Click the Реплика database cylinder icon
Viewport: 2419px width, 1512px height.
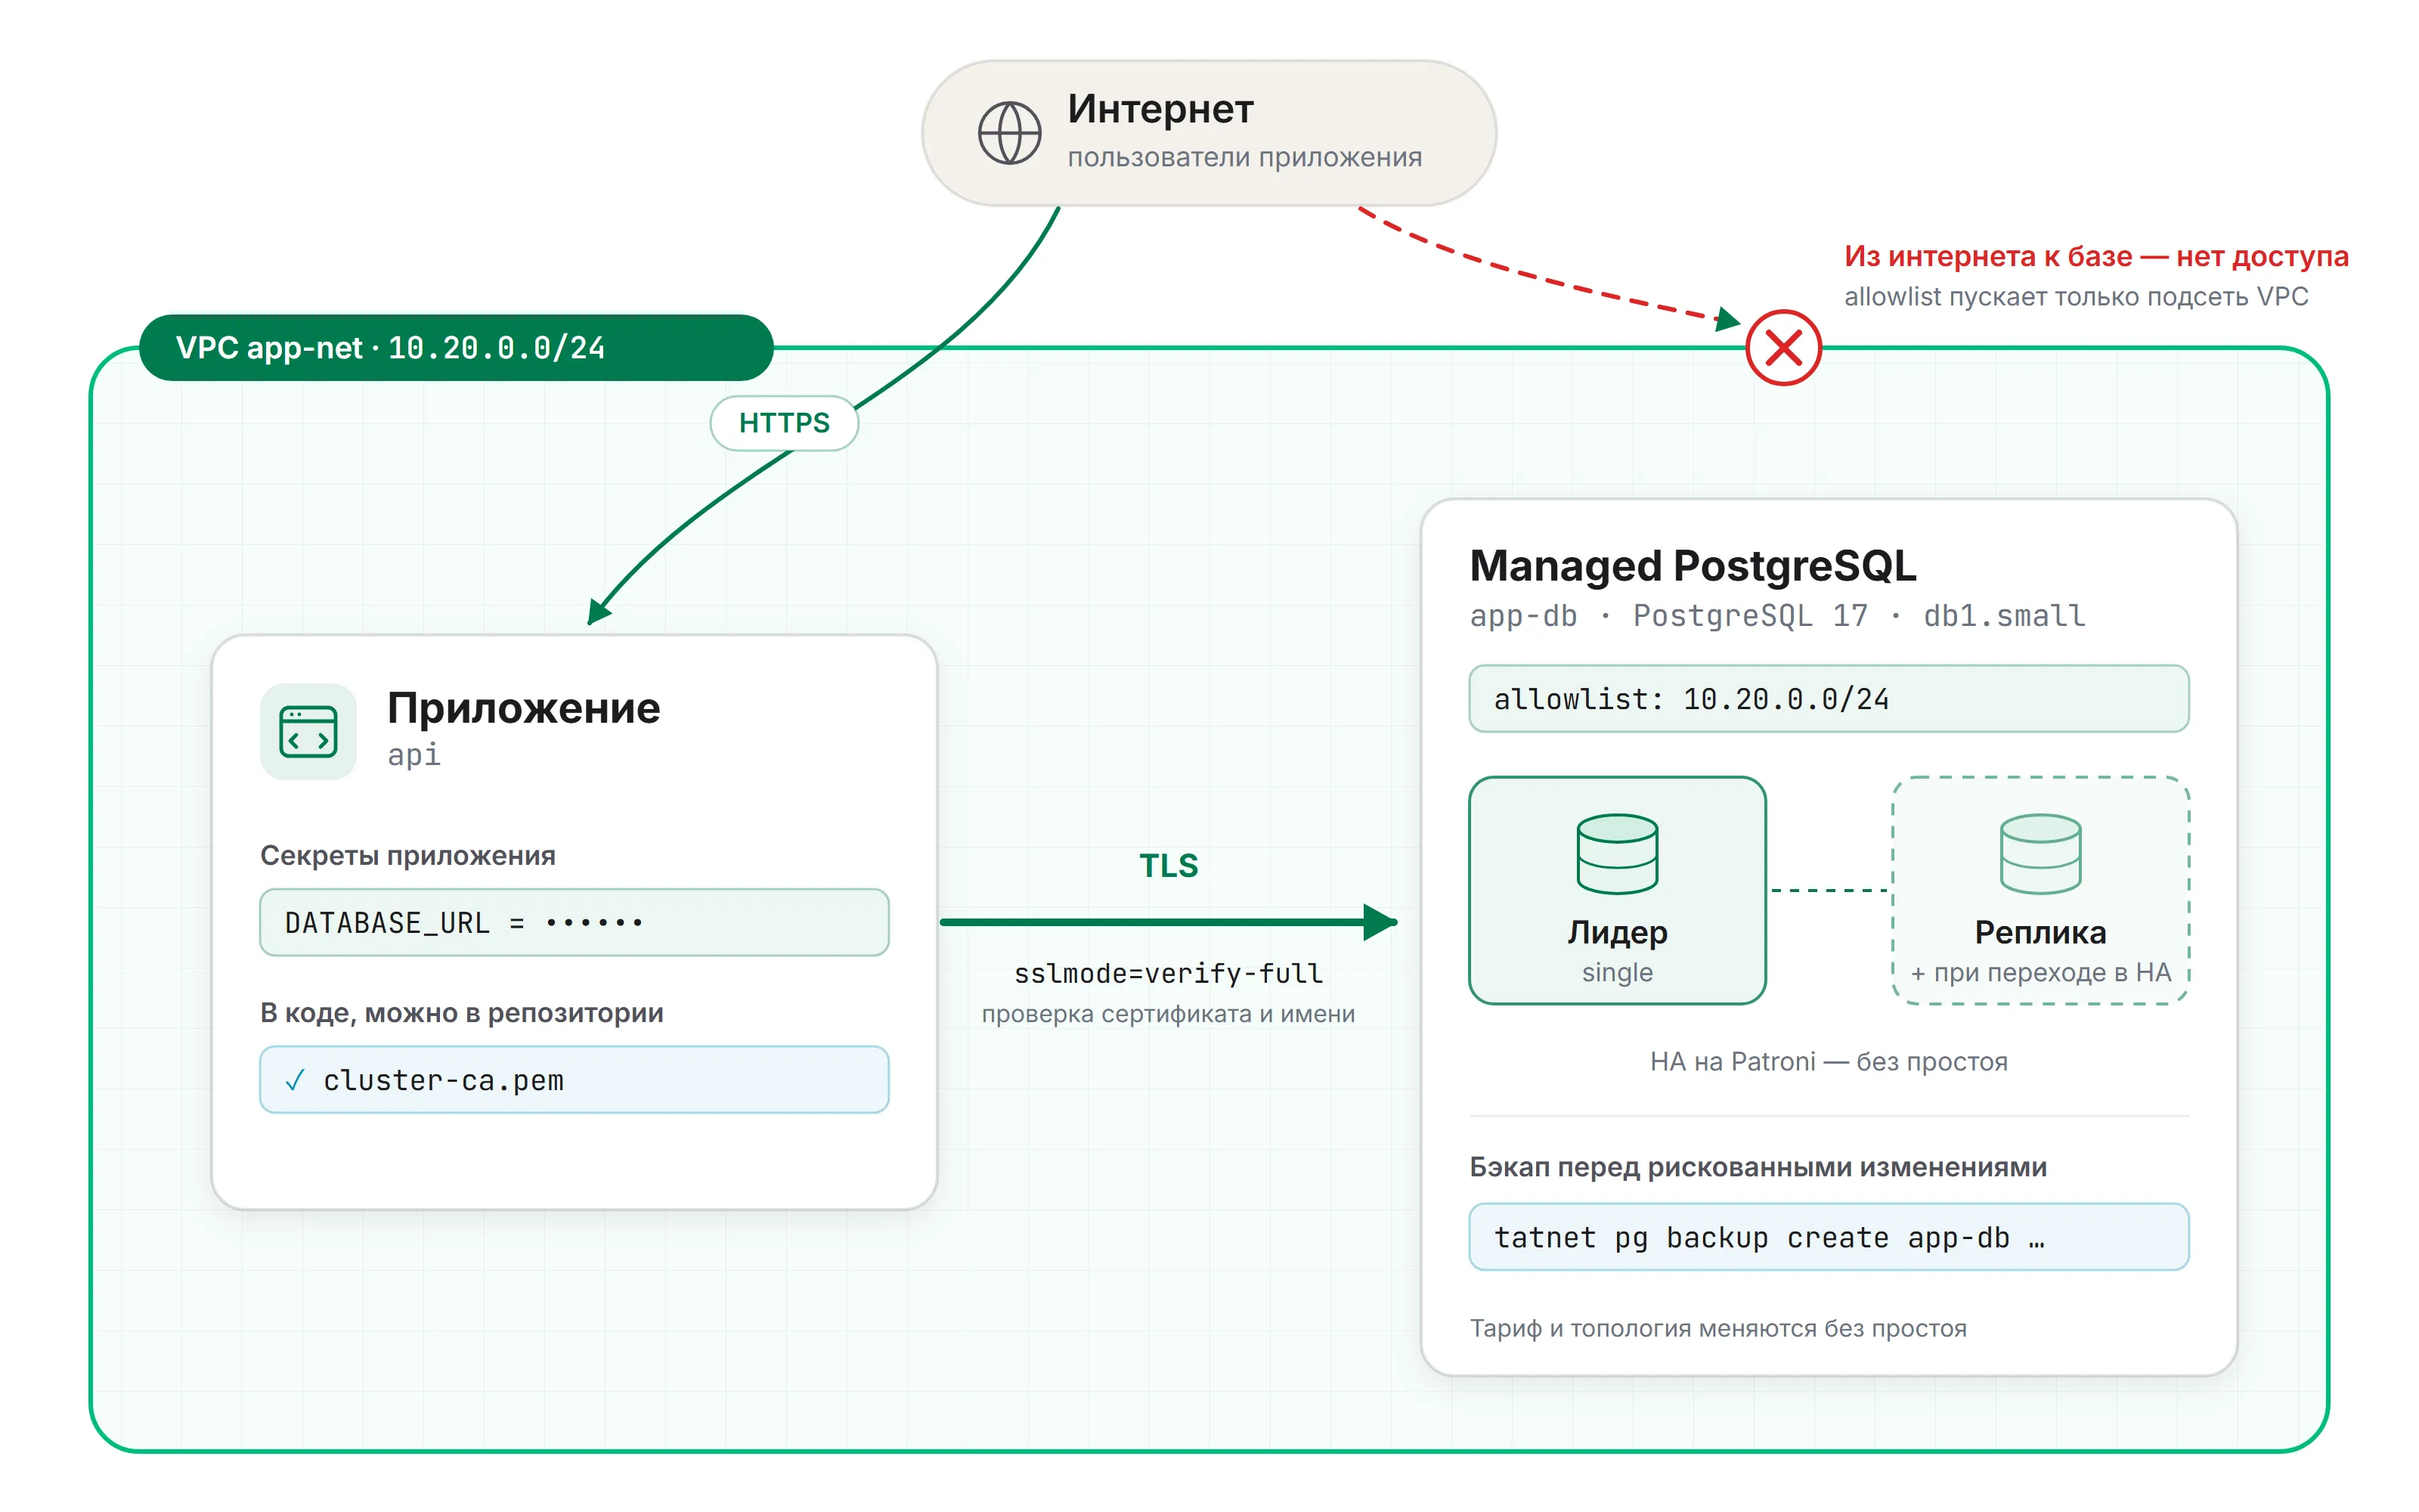click(2040, 853)
